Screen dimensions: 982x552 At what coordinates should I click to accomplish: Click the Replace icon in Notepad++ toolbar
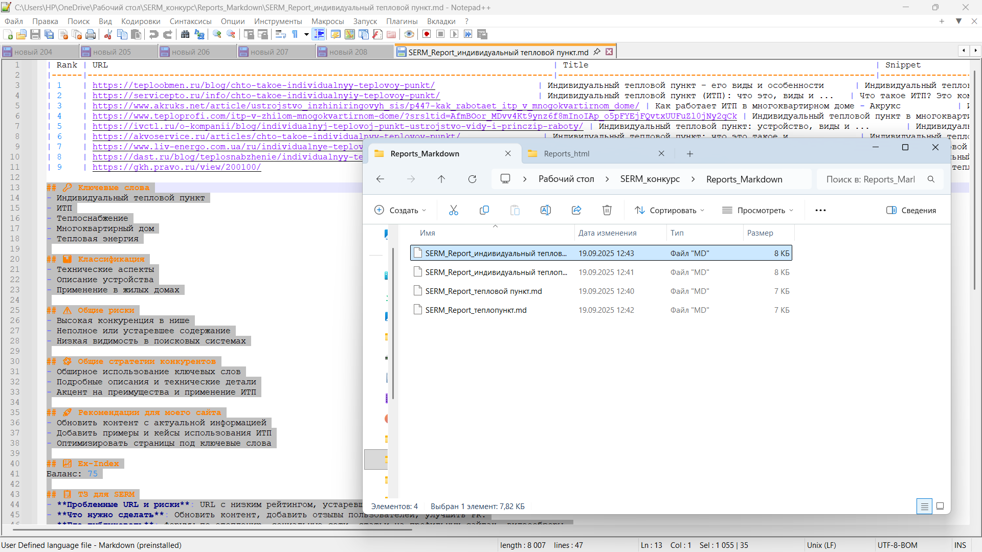coord(199,34)
